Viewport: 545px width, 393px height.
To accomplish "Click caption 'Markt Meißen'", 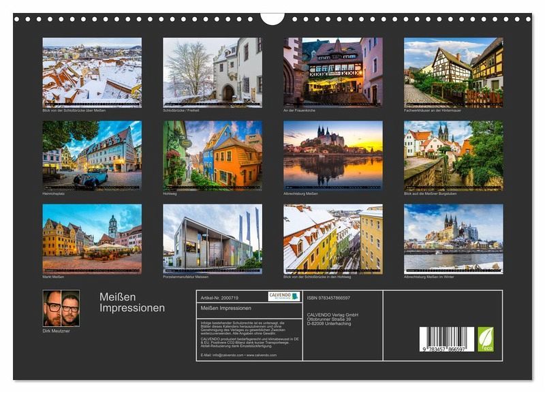I will tap(53, 277).
